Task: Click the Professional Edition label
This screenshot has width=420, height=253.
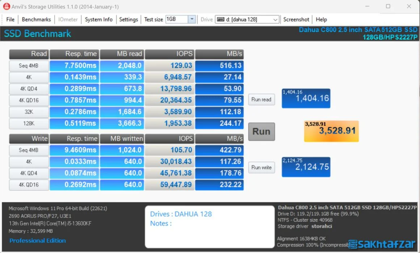Action: point(38,241)
